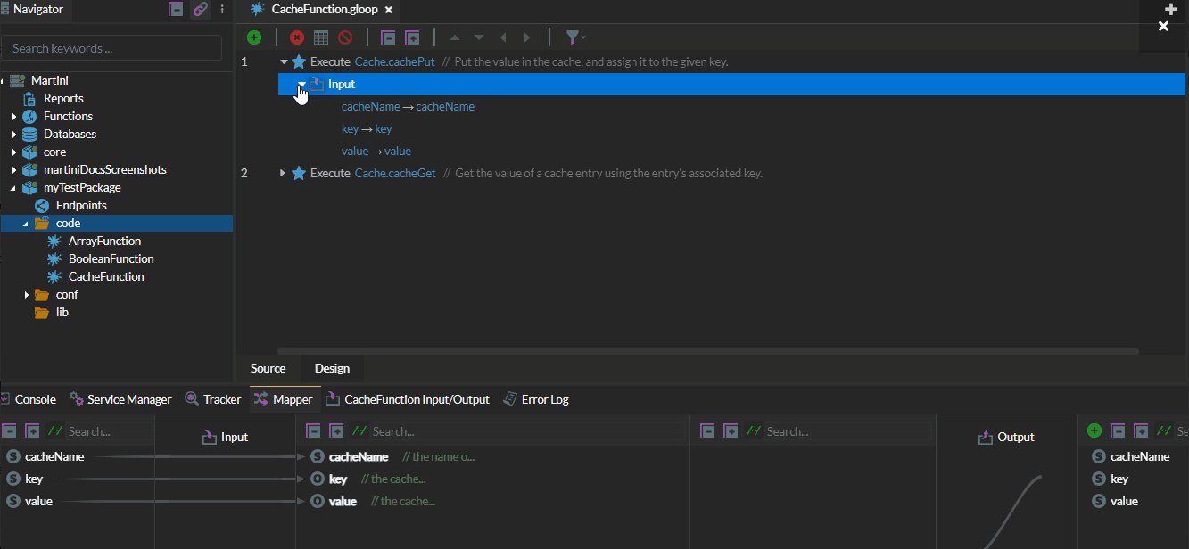
Task: Click the red disable step icon
Action: tap(345, 37)
